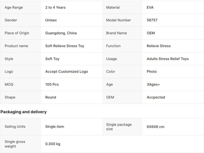
Task: Select the Shape value "Round"
Action: click(x=50, y=97)
